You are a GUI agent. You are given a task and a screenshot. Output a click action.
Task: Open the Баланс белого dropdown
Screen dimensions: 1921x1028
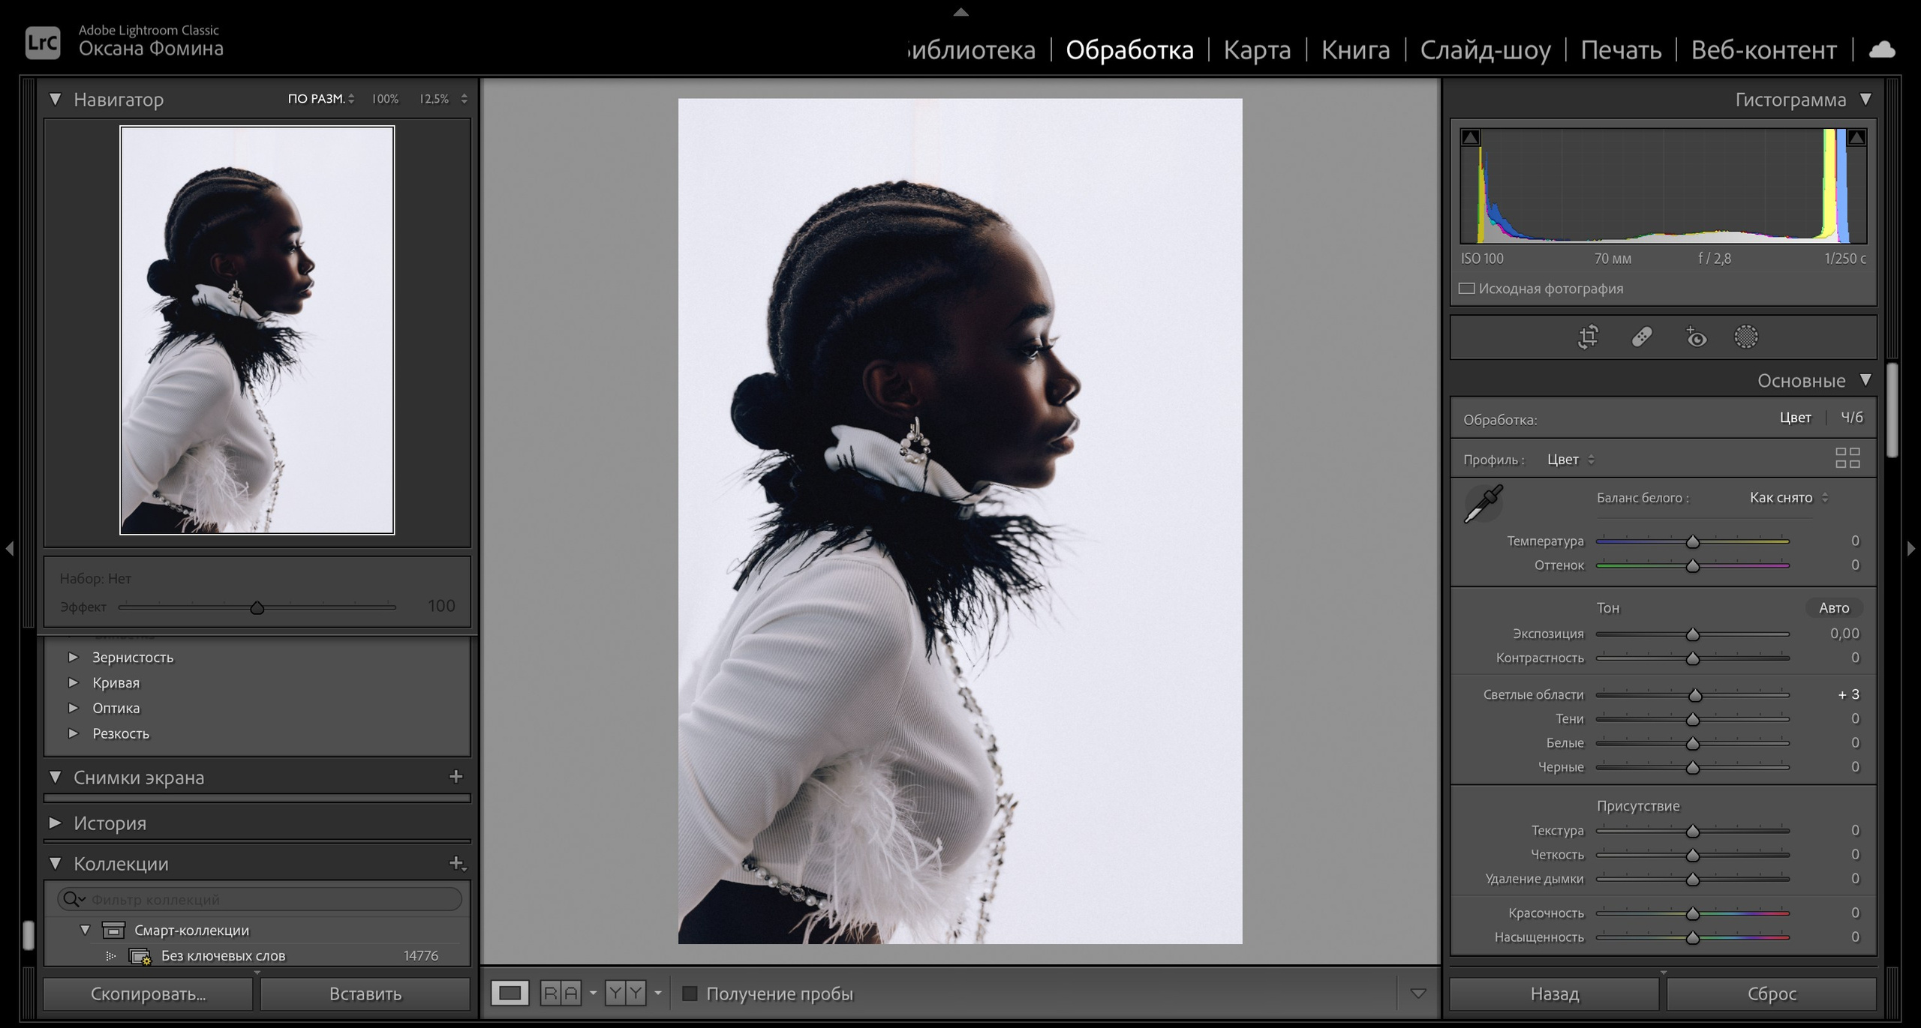coord(1789,498)
